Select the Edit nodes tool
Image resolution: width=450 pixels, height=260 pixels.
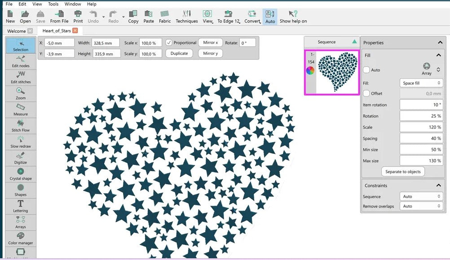tap(21, 61)
